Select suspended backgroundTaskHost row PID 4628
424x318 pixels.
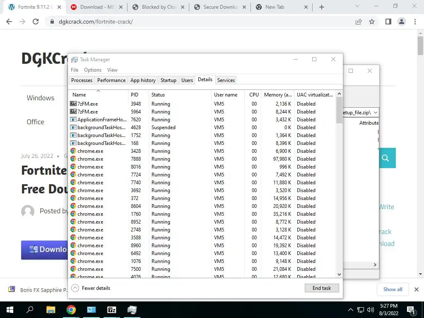pyautogui.click(x=202, y=128)
